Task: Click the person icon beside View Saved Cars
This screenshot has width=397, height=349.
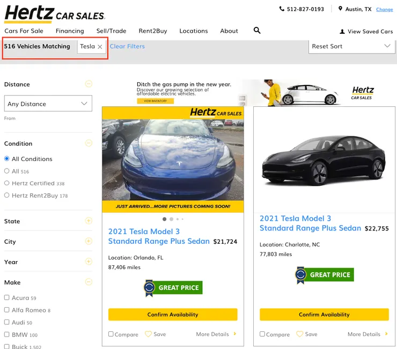Action: [x=342, y=32]
